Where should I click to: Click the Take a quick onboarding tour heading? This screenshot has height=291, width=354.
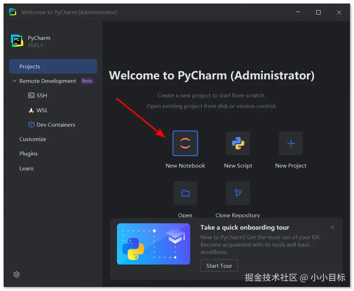tap(245, 227)
